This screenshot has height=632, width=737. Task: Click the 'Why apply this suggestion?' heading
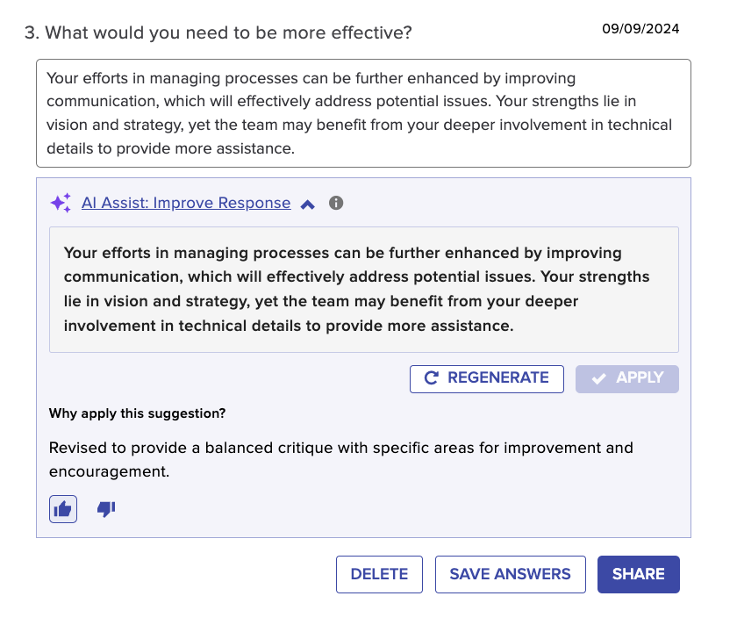137,413
